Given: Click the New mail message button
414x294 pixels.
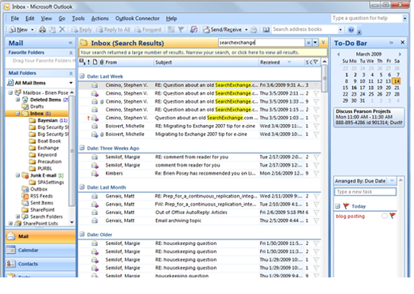Looking at the screenshot, I should click(18, 29).
